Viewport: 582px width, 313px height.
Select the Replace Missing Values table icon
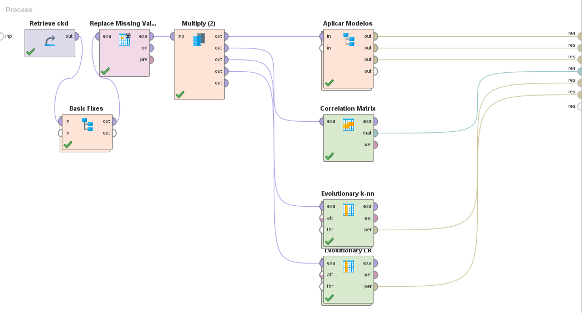pos(124,39)
